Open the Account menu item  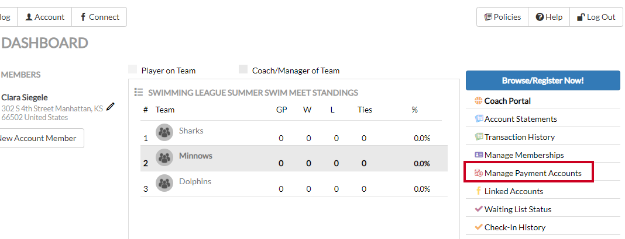[x=44, y=17]
